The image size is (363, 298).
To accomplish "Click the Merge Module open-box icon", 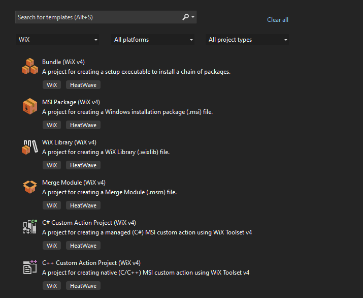I will click(29, 187).
